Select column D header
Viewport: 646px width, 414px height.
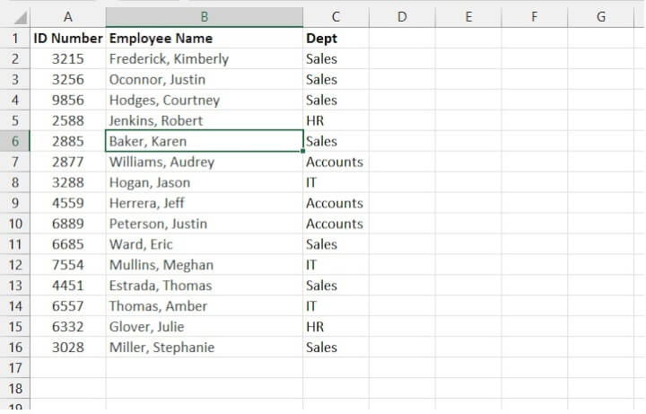tap(402, 17)
